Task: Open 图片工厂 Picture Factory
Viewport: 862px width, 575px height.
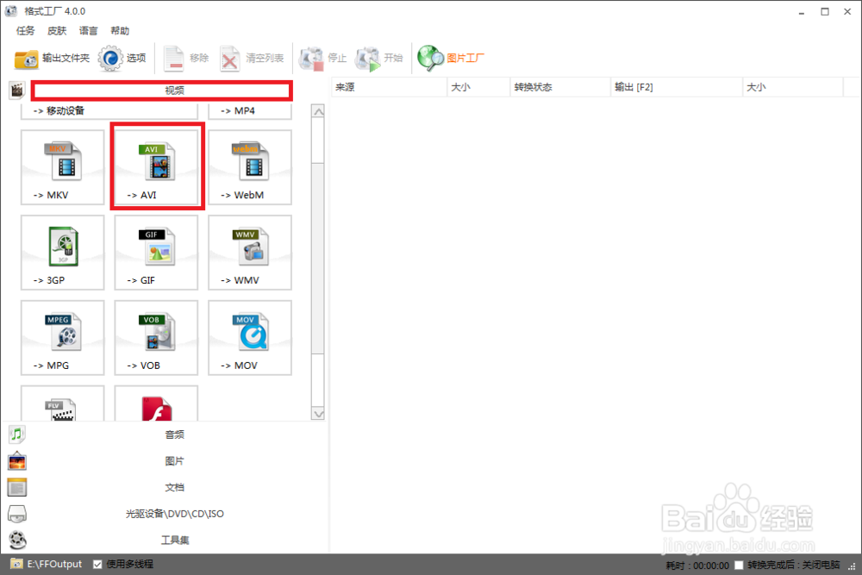Action: (x=451, y=59)
